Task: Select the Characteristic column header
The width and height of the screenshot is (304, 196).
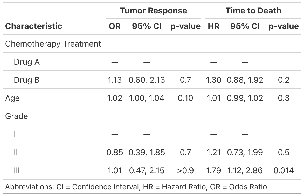Action: point(34,26)
